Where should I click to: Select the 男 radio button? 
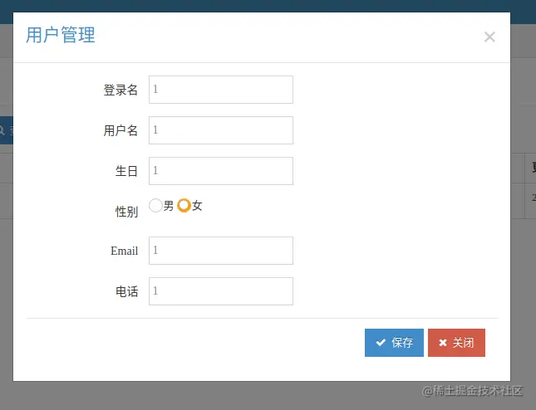155,206
